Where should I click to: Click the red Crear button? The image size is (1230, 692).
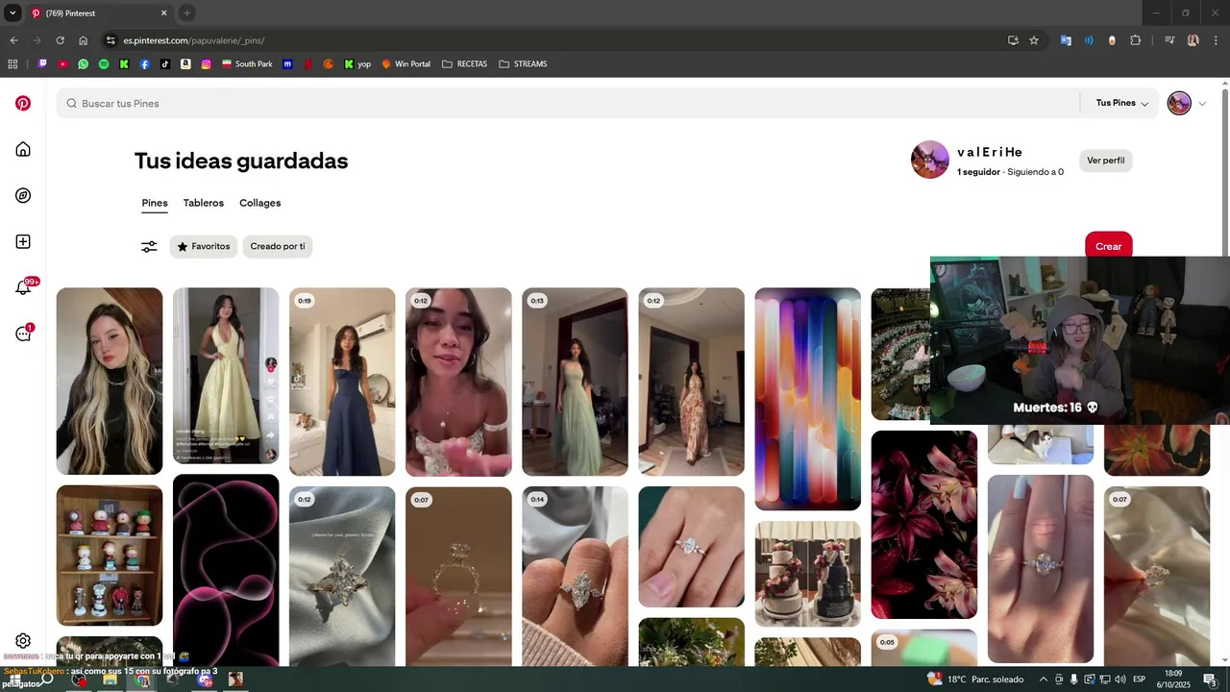pyautogui.click(x=1109, y=247)
